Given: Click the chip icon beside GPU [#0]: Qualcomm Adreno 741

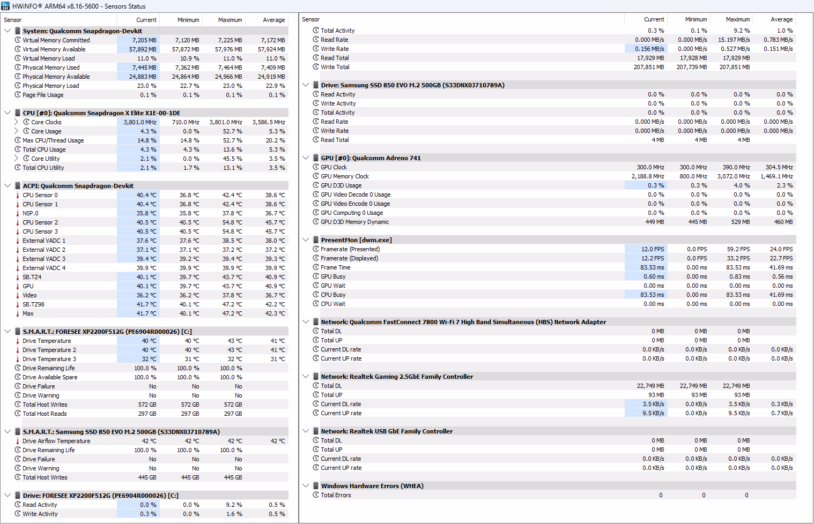Looking at the screenshot, I should click(x=315, y=158).
